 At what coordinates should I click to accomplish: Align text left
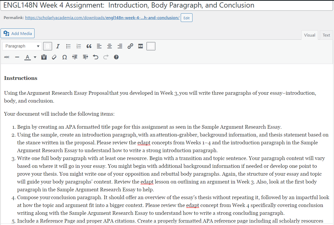pyautogui.click(x=99, y=46)
